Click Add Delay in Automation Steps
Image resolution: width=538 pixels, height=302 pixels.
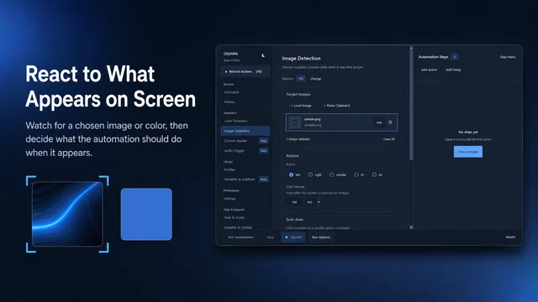click(x=453, y=70)
